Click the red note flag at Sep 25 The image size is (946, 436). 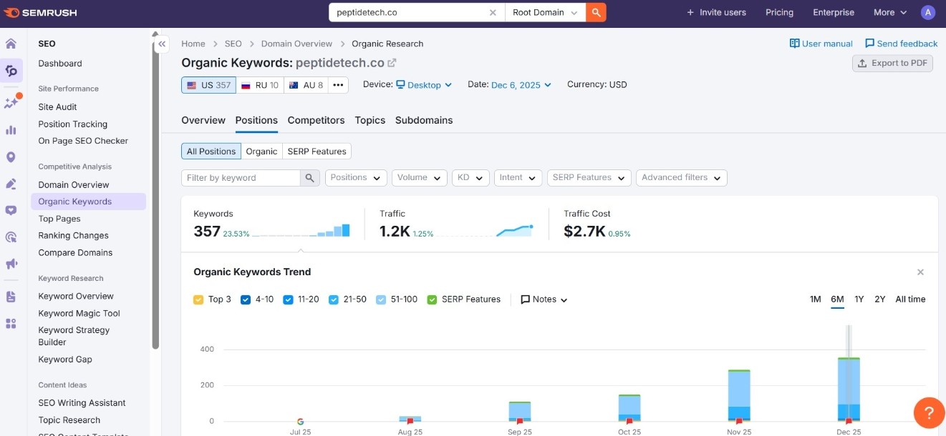pyautogui.click(x=520, y=422)
